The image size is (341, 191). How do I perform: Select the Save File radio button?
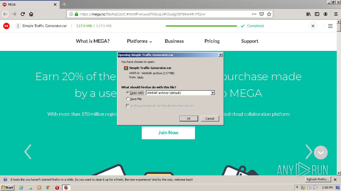coord(128,99)
